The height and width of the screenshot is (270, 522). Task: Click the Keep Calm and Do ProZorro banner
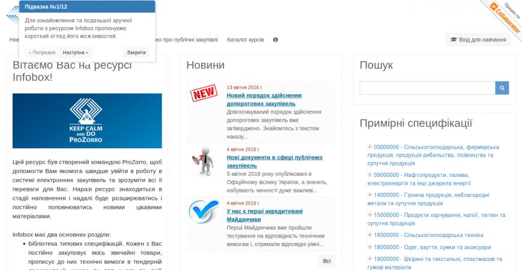point(87,121)
